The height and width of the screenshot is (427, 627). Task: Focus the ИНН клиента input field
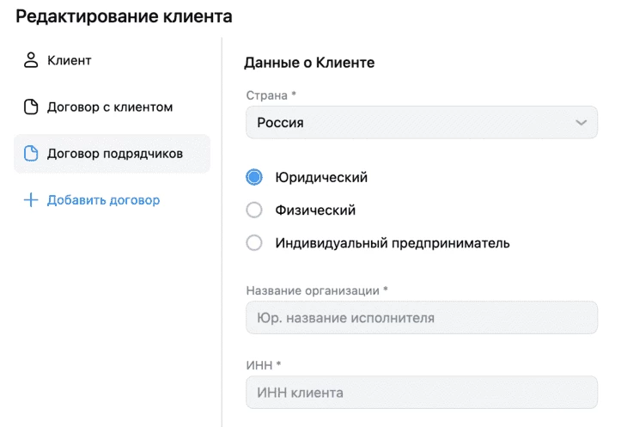point(422,393)
